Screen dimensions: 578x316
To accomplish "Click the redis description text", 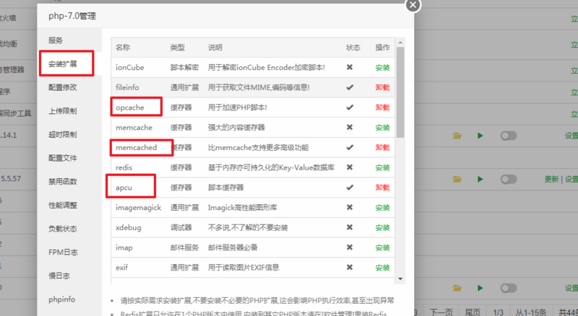I will [x=271, y=167].
